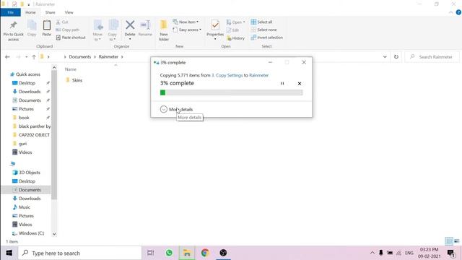Image resolution: width=462 pixels, height=260 pixels.
Task: Open Chrome from the taskbar
Action: click(x=205, y=253)
